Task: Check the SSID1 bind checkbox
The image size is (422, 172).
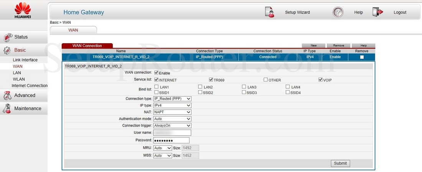Action: (x=157, y=92)
